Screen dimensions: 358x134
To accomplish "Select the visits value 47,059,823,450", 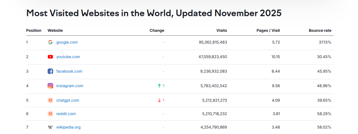I will click(x=213, y=57).
